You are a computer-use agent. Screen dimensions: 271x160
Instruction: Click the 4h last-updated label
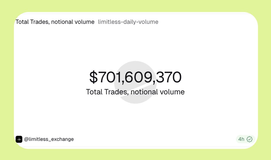tap(241, 139)
